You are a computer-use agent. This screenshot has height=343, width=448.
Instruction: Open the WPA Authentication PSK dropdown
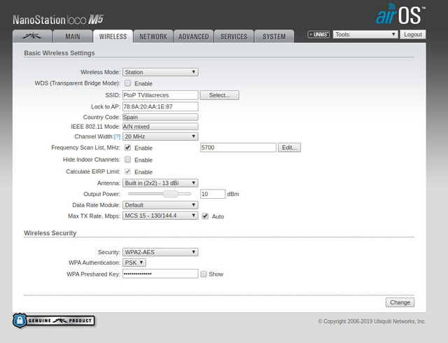[134, 262]
